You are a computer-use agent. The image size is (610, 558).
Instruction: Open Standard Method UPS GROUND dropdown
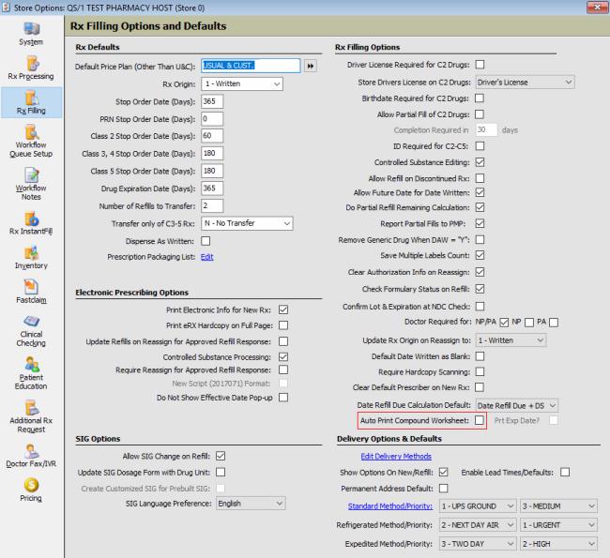[478, 506]
